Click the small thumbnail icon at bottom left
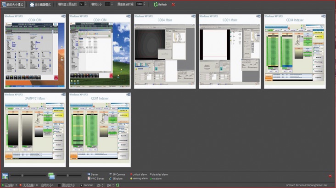Image resolution: width=336 pixels, height=189 pixels. click(5, 176)
